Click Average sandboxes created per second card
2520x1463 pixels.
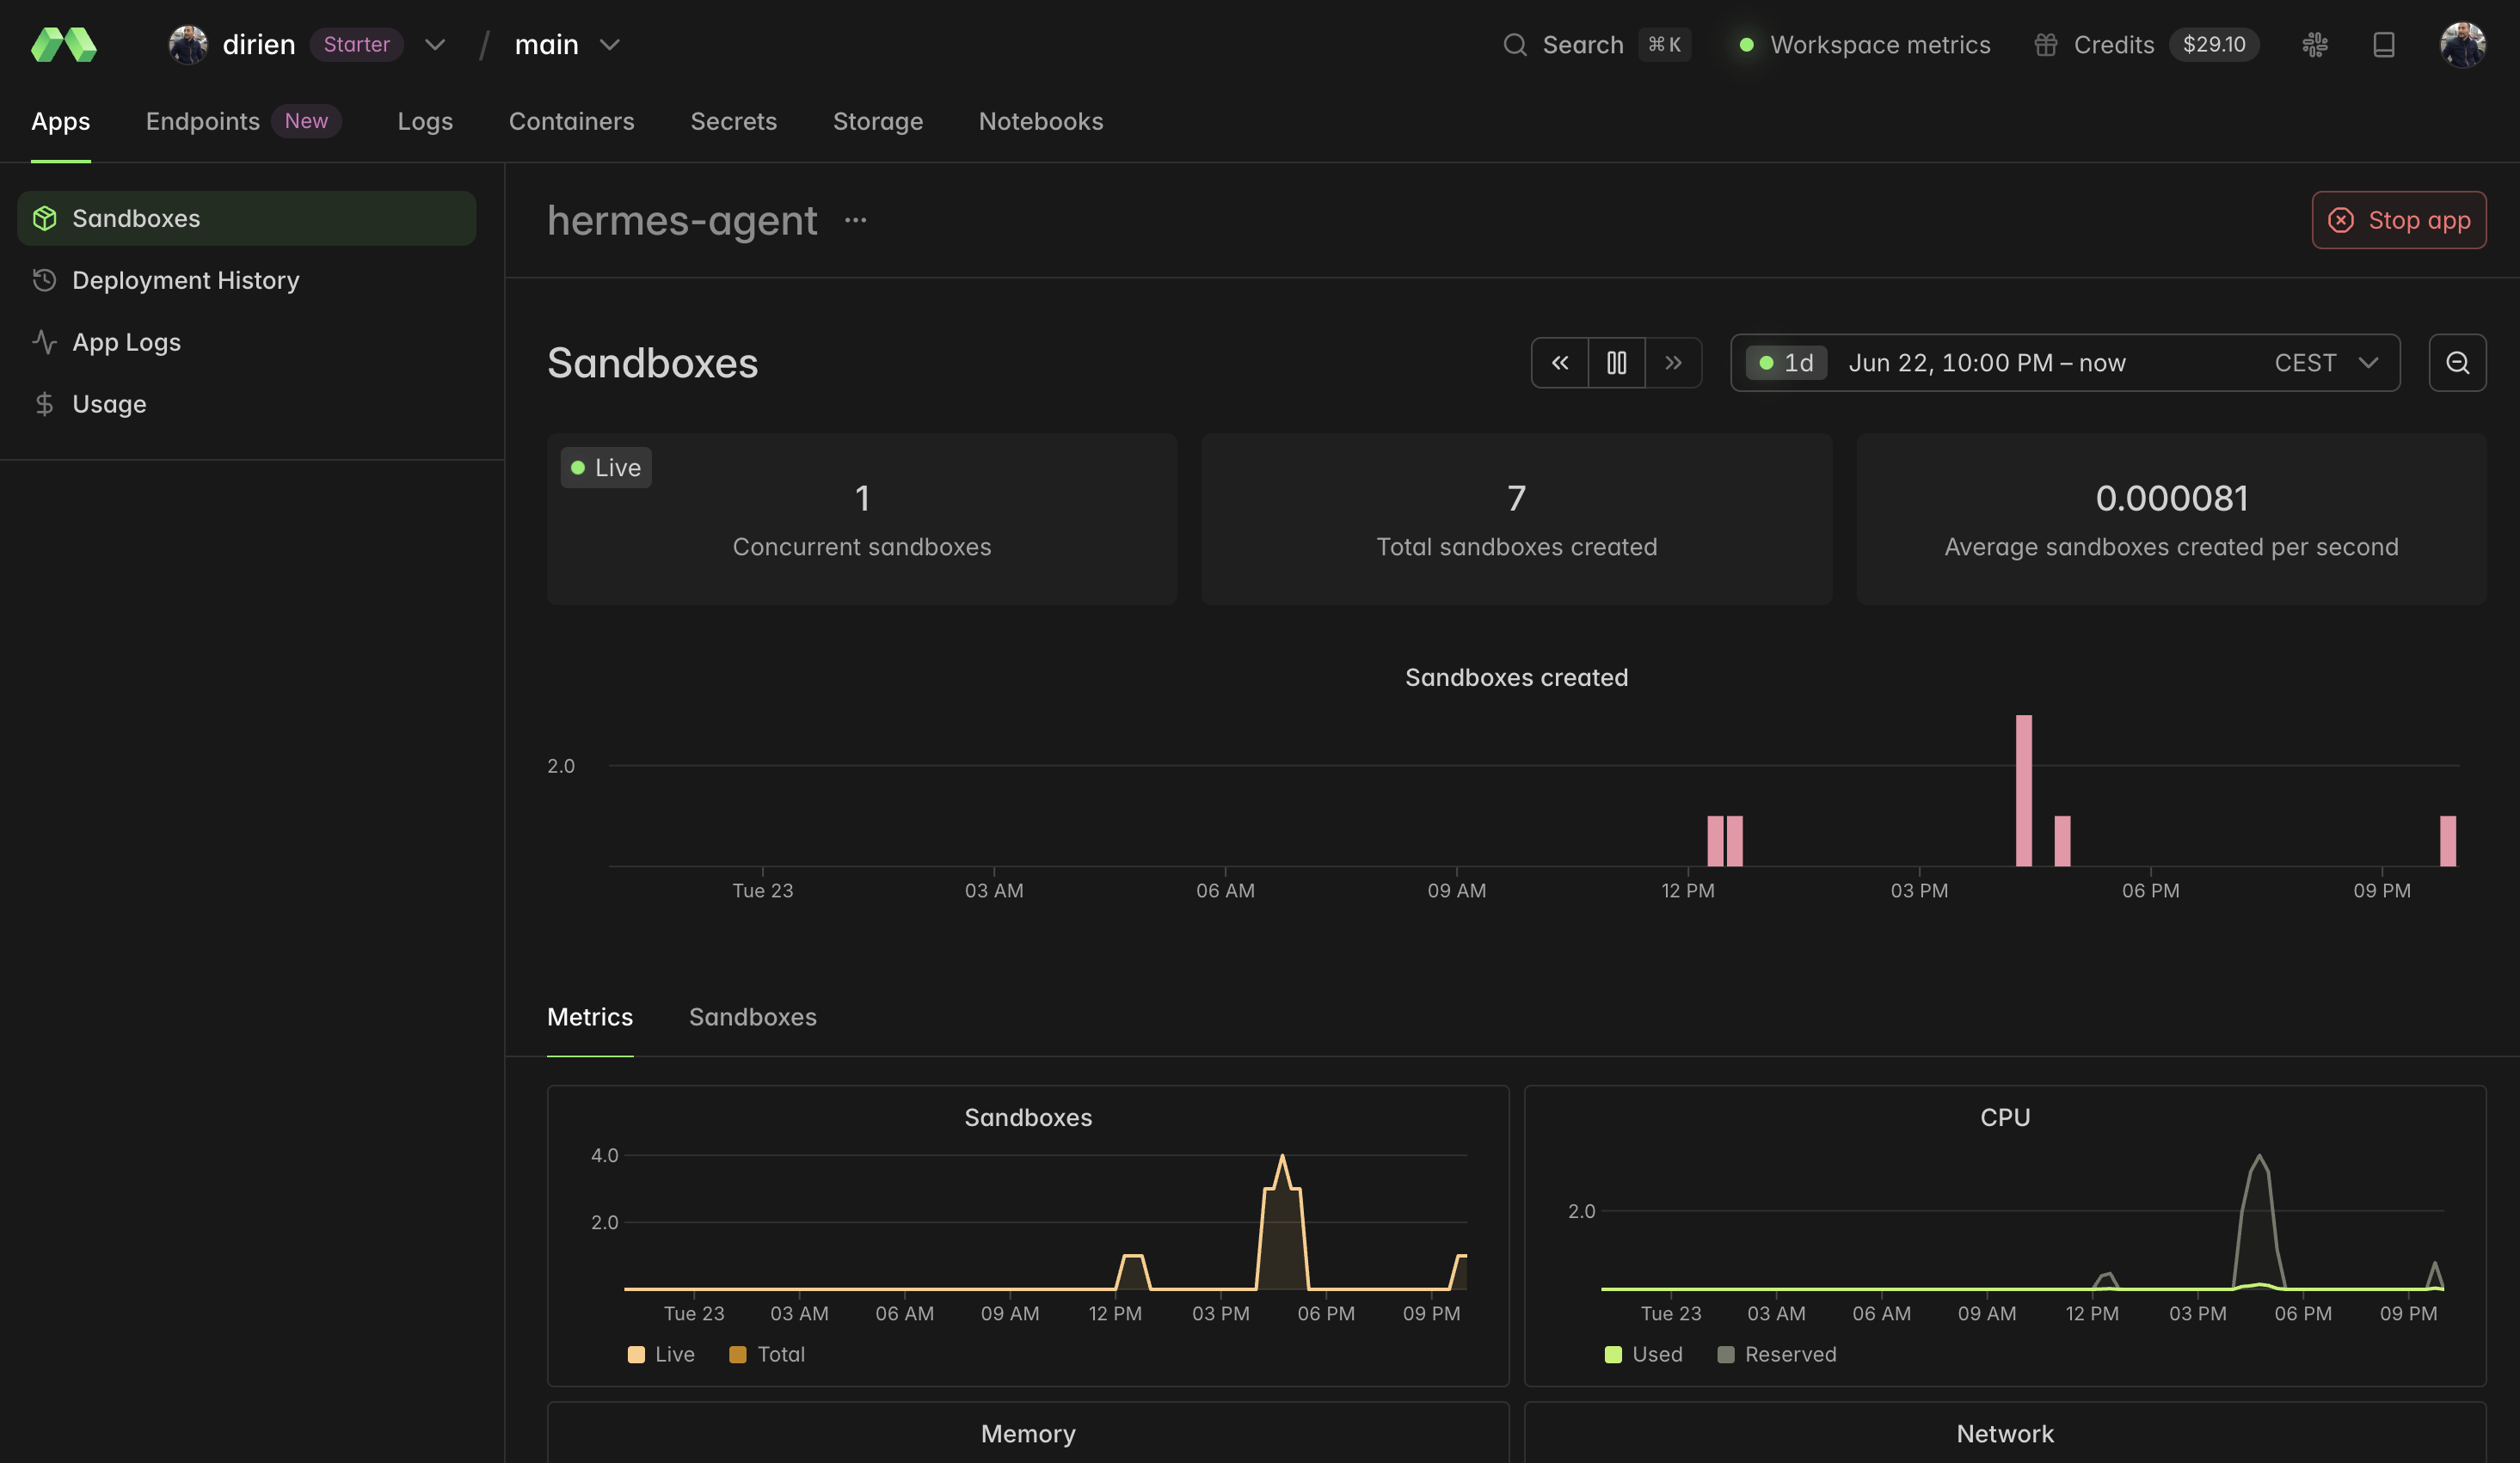[2171, 518]
